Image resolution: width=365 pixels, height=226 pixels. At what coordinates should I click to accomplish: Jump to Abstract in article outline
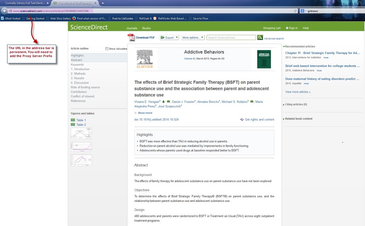(76, 60)
